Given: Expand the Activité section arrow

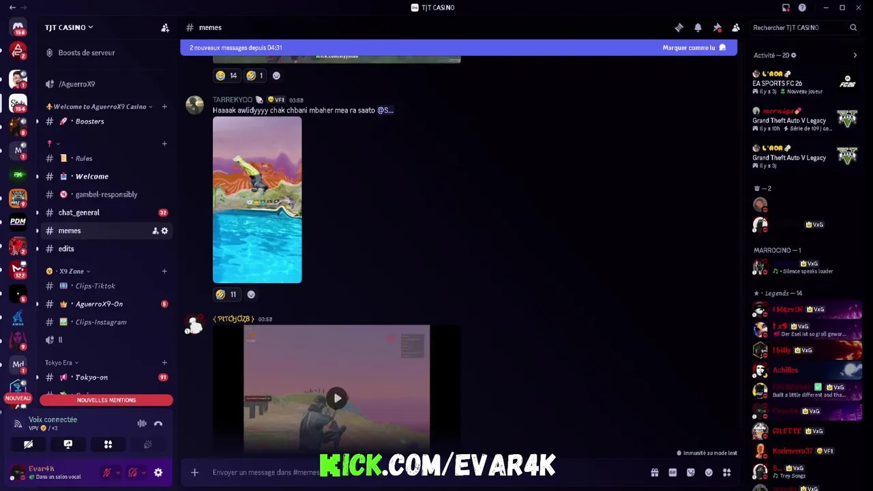Looking at the screenshot, I should [x=855, y=55].
